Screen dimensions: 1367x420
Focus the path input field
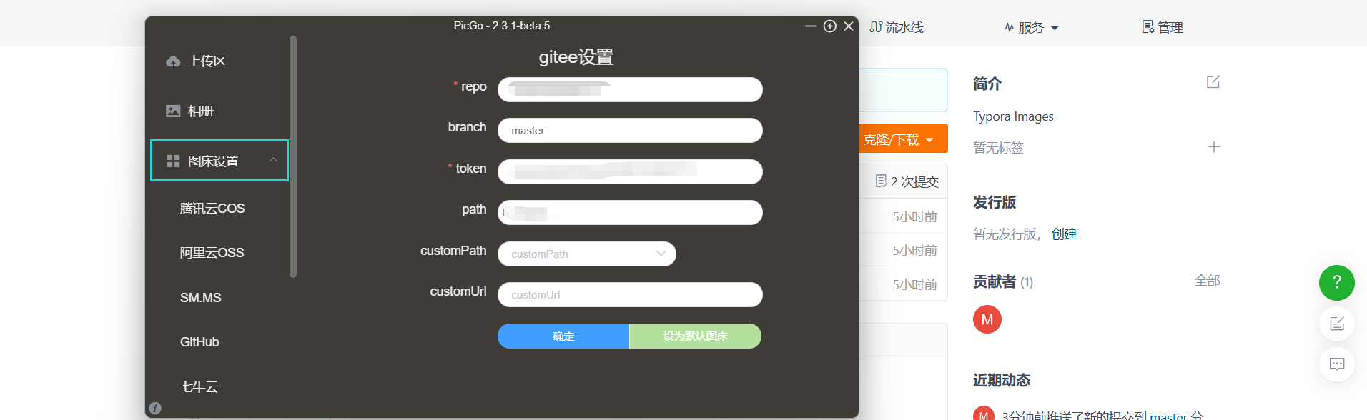[630, 213]
